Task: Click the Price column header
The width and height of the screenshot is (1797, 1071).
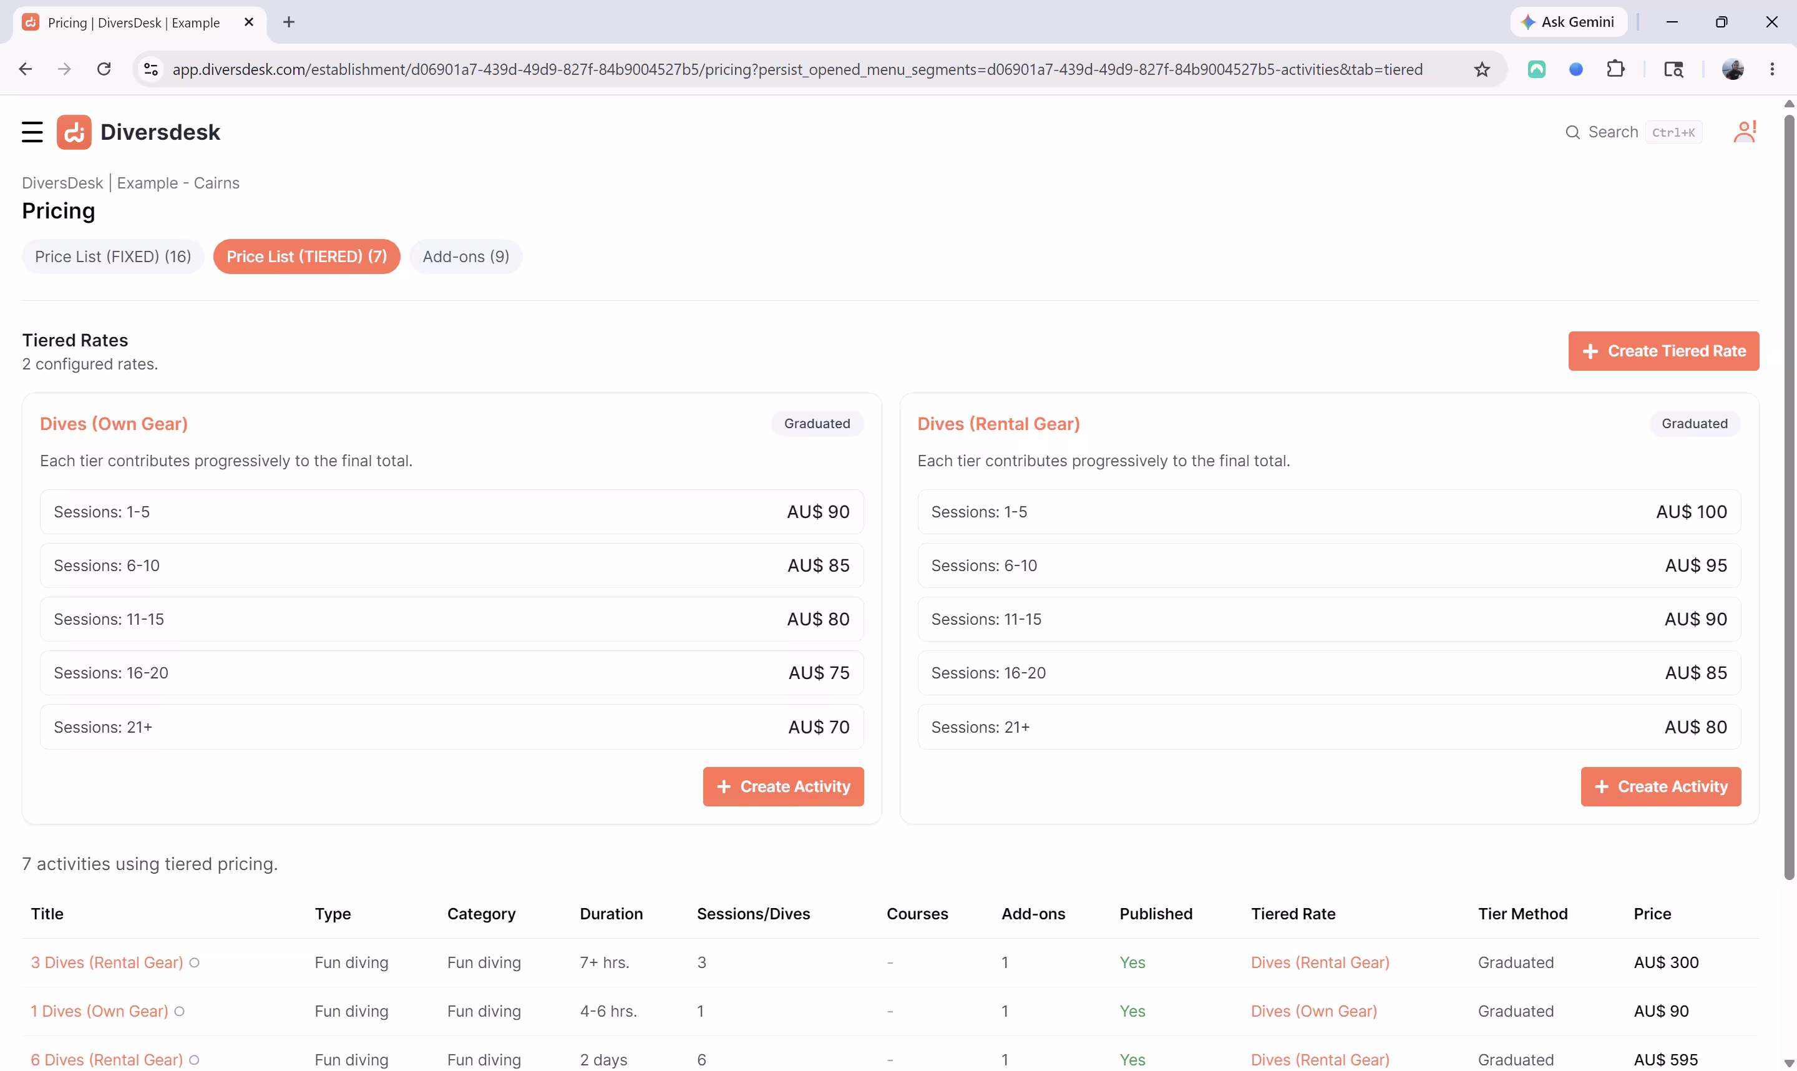Action: pos(1652,914)
